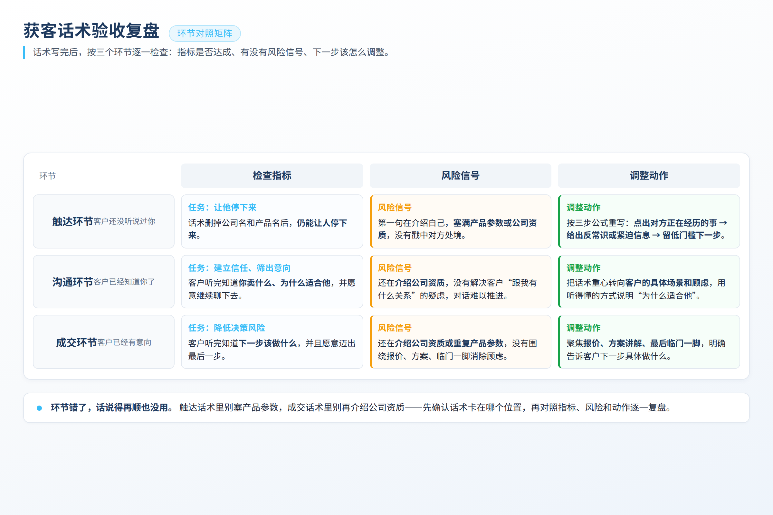Image resolution: width=773 pixels, height=515 pixels.
Task: Click the 环节 corner label
Action: pyautogui.click(x=48, y=176)
